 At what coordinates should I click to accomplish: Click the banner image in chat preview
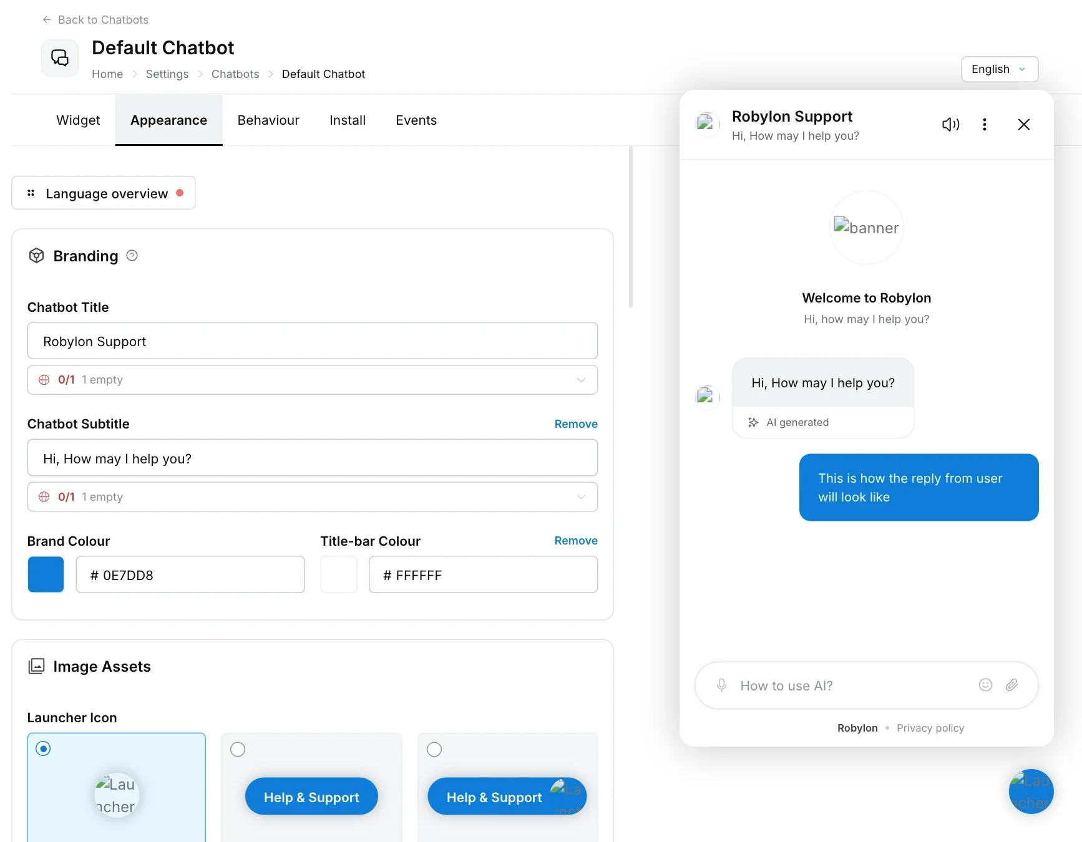click(x=867, y=228)
